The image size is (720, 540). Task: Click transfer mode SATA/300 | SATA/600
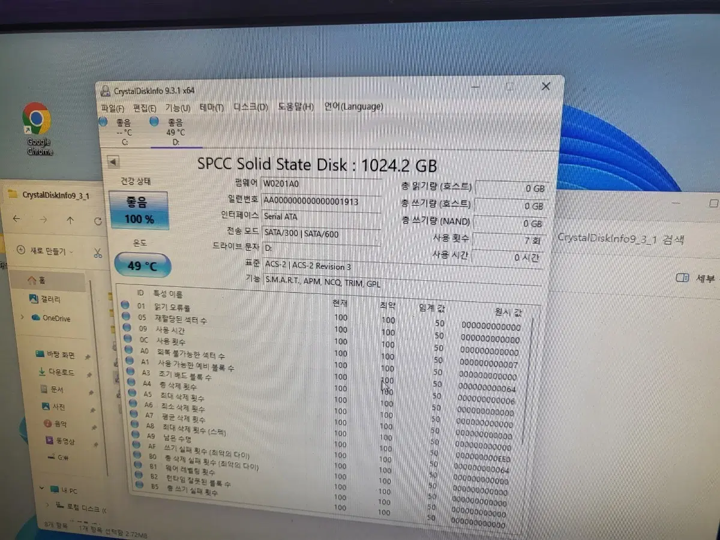(x=321, y=234)
